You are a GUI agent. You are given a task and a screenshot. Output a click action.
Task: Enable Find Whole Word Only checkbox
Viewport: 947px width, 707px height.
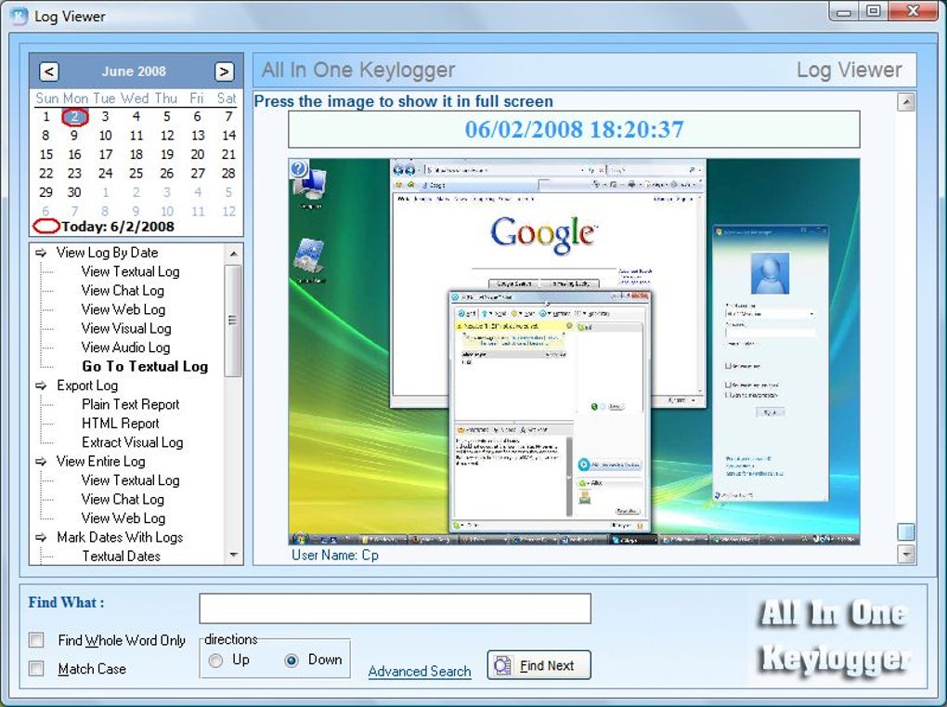click(x=36, y=640)
